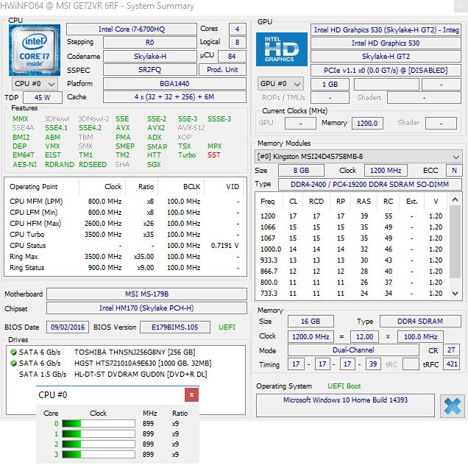Click the Windows 10 Home Build field
The width and height of the screenshot is (468, 468).
coord(345,405)
